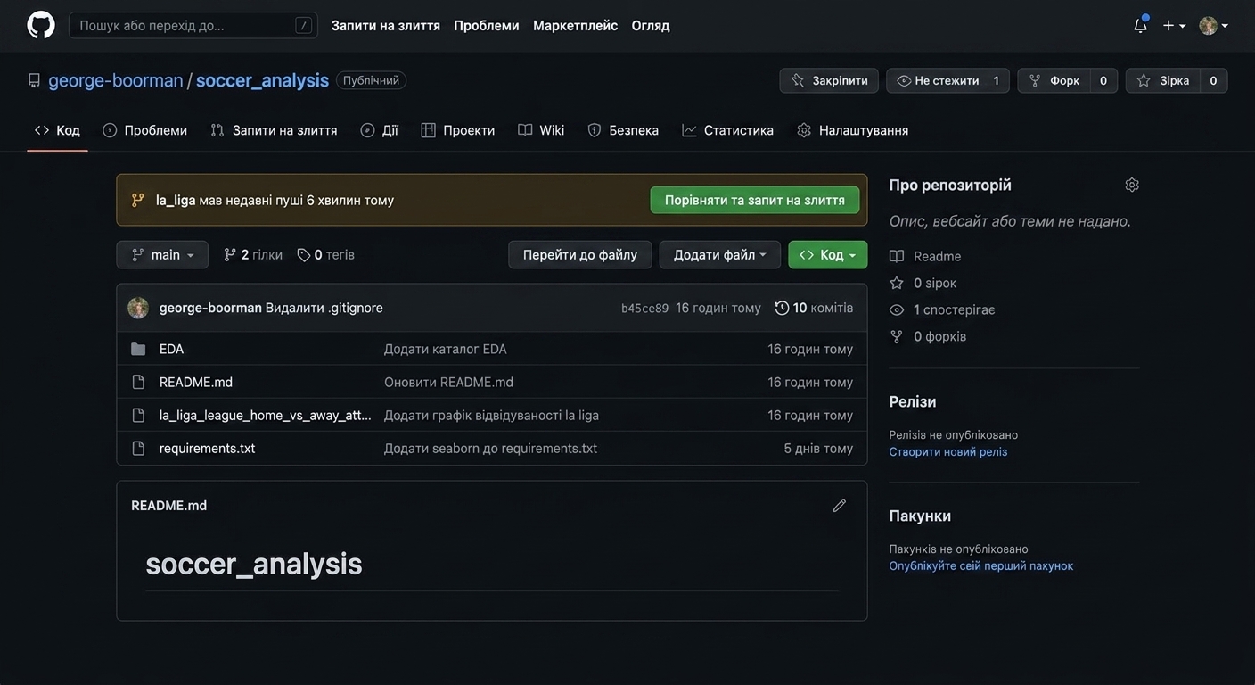Click the branch icon in la_liga banner

click(x=137, y=200)
